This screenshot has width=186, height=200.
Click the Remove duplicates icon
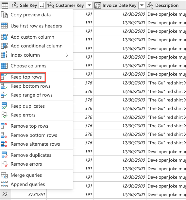click(5, 155)
